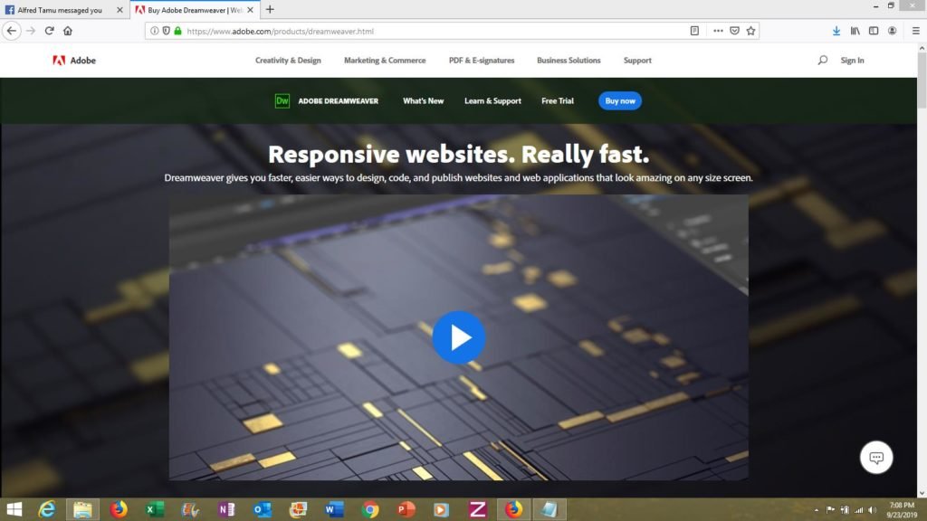The width and height of the screenshot is (927, 521).
Task: Go back to the previous page
Action: 12,31
